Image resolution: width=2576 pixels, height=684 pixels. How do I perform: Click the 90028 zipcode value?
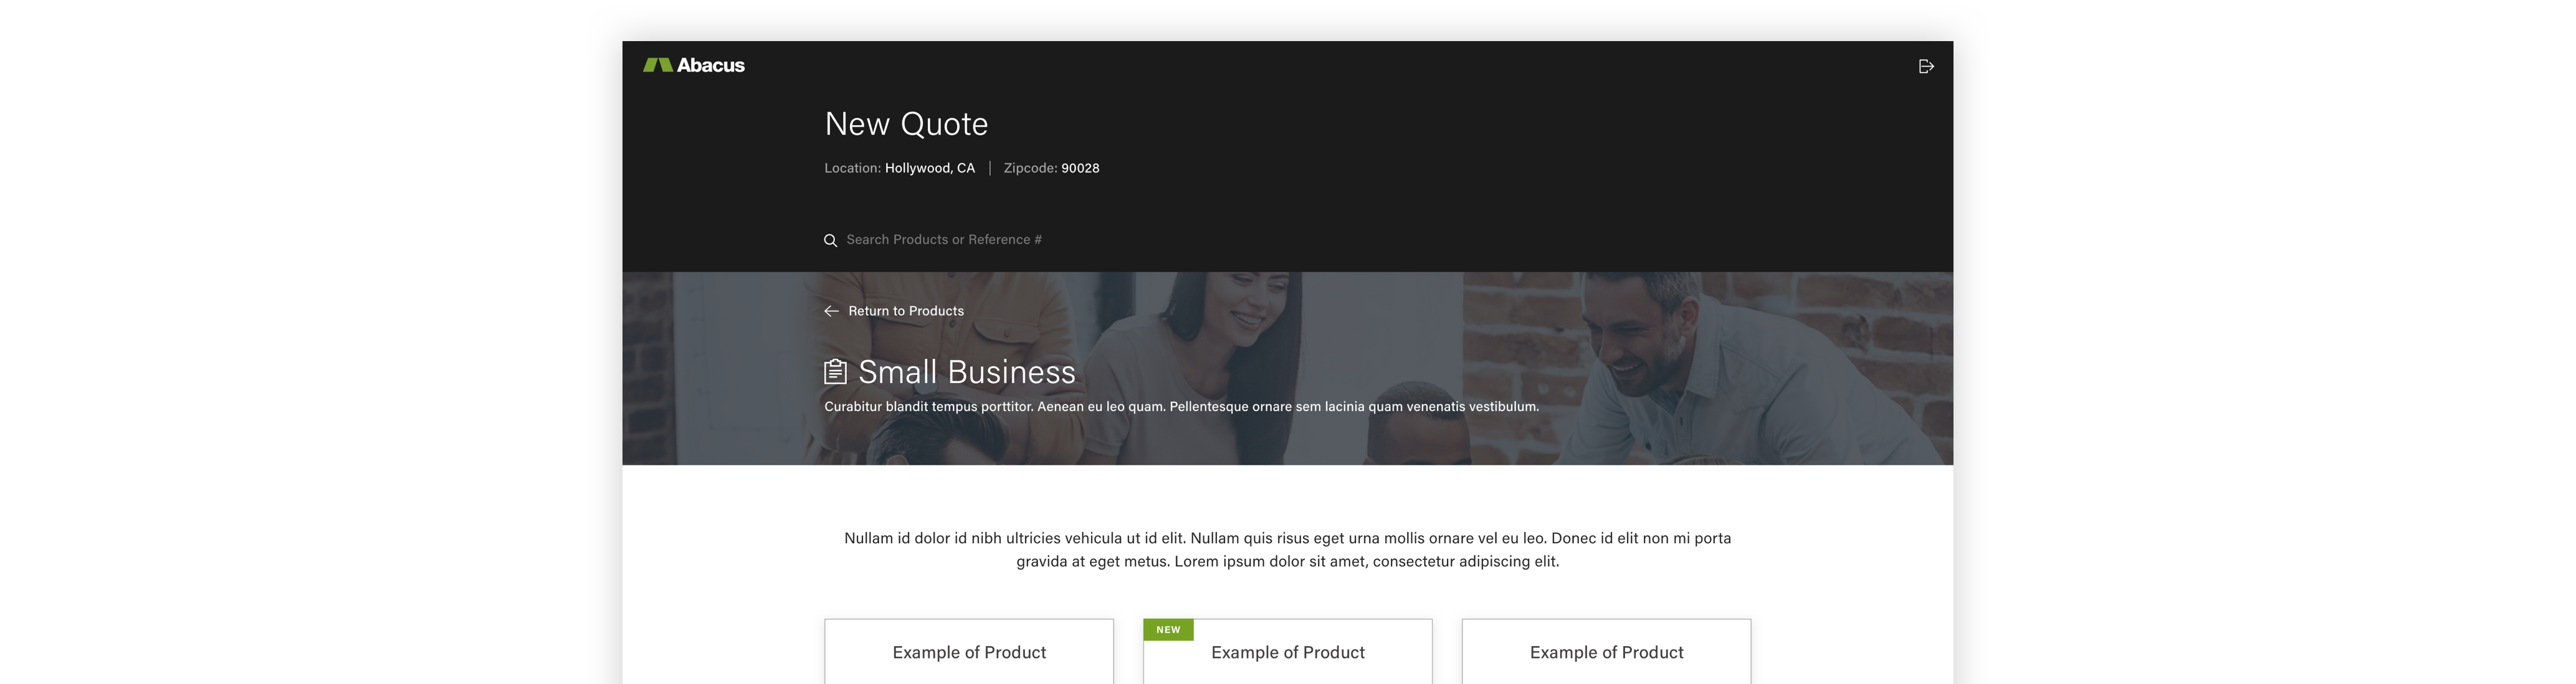(x=1080, y=168)
